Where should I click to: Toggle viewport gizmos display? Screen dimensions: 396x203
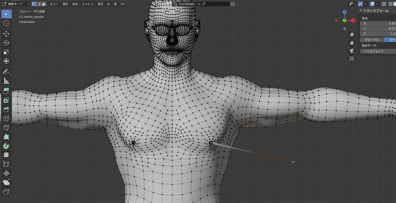pos(360,4)
